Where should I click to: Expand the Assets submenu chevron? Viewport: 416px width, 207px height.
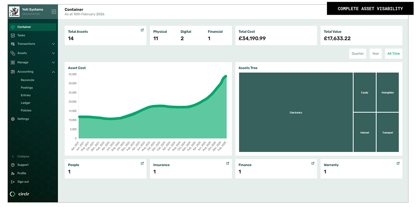[53, 53]
